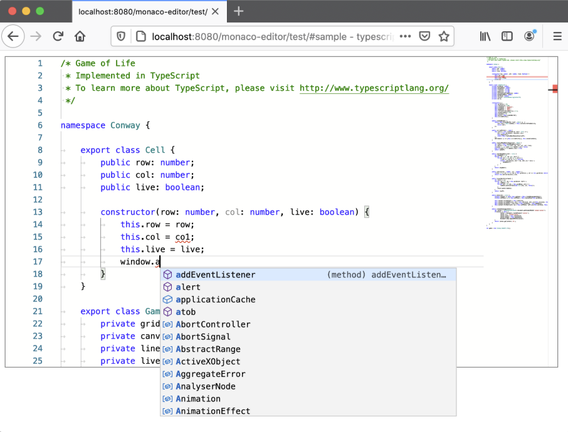This screenshot has width=568, height=432.
Task: Select the alert suggestion
Action: click(188, 287)
